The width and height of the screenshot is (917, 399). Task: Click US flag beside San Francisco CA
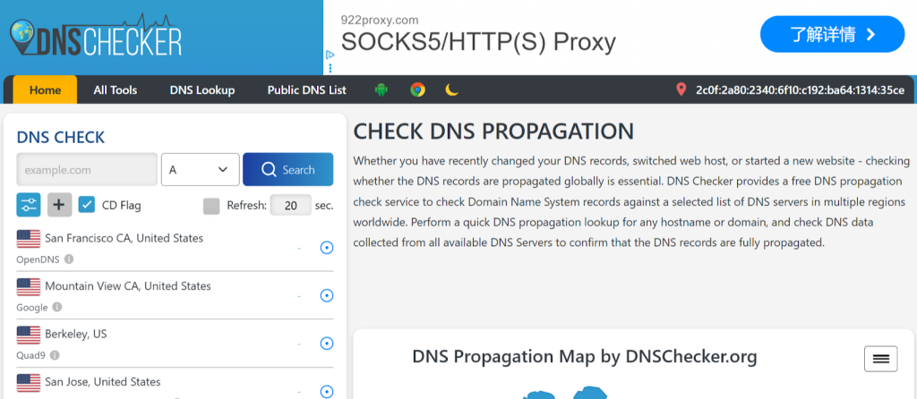coord(28,239)
